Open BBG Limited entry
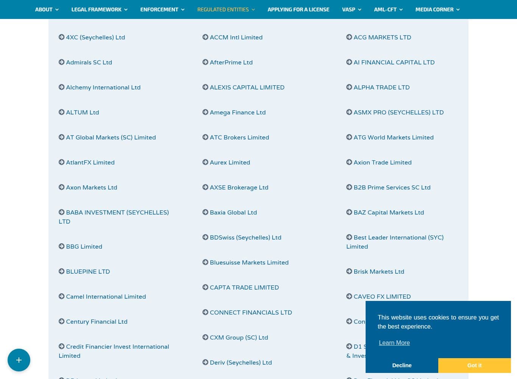This screenshot has width=517, height=379. [x=84, y=246]
